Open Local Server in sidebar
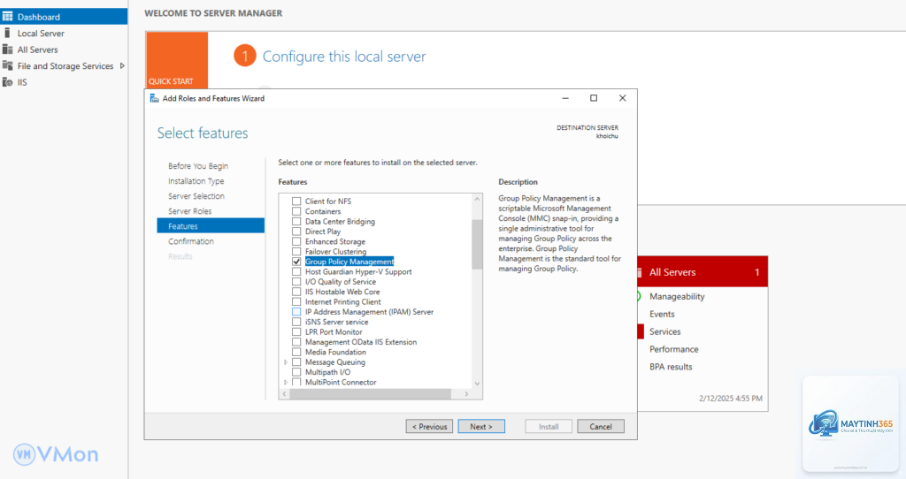This screenshot has width=906, height=479. (41, 34)
